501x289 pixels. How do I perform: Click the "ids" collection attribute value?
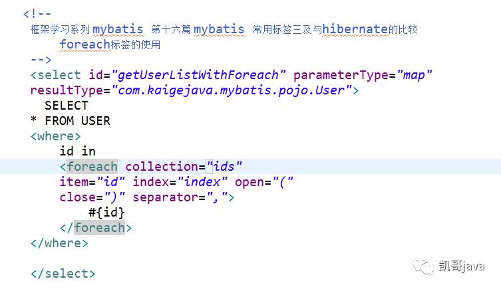(224, 166)
